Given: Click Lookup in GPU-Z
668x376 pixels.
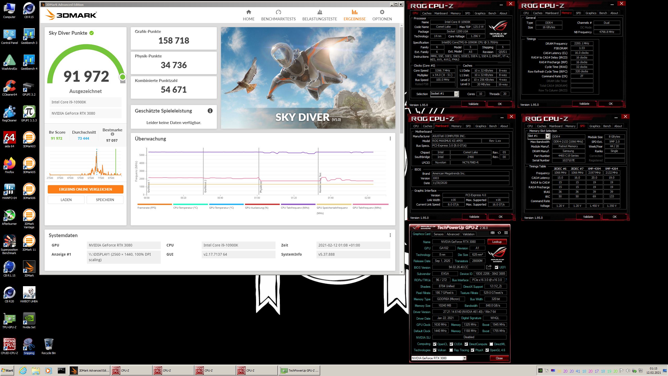Looking at the screenshot, I should tap(497, 242).
